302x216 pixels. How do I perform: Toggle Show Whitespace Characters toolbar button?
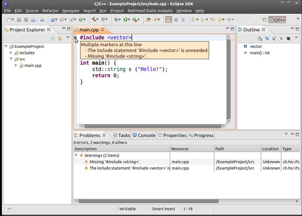coord(183,20)
